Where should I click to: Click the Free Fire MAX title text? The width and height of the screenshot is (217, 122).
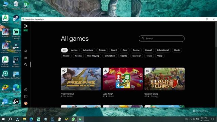(x=67, y=94)
